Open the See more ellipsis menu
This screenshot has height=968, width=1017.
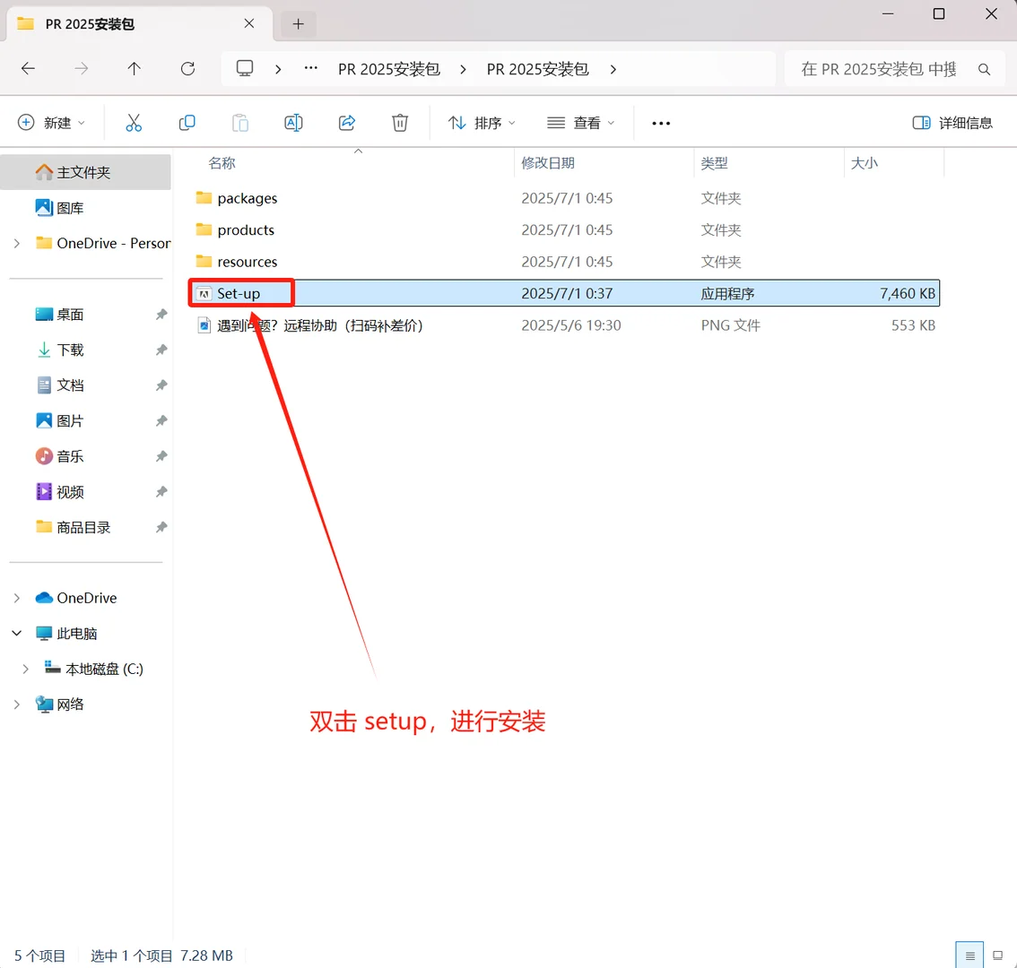[x=661, y=122]
